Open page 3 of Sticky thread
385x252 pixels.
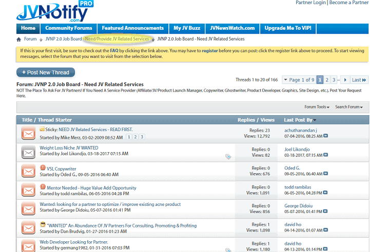[142, 137]
